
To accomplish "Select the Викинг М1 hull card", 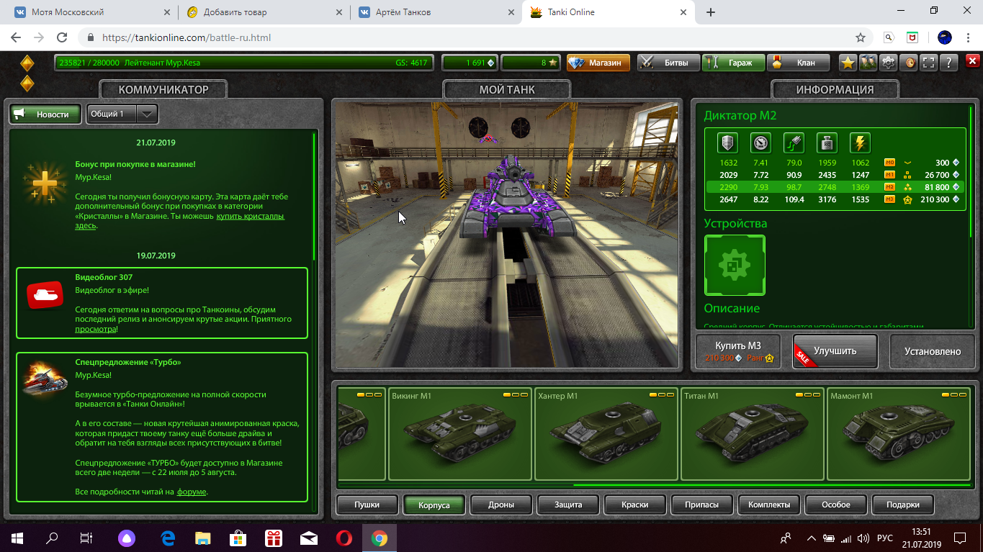I will 460,434.
